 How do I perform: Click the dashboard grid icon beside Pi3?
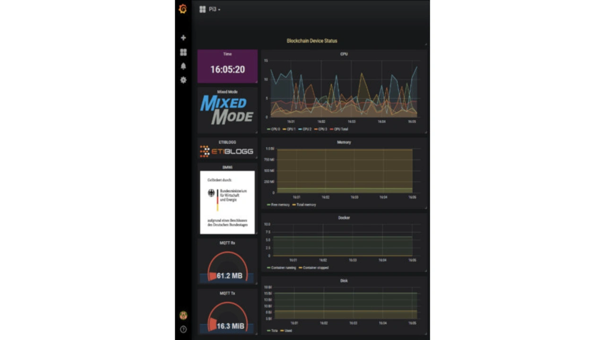click(x=203, y=9)
